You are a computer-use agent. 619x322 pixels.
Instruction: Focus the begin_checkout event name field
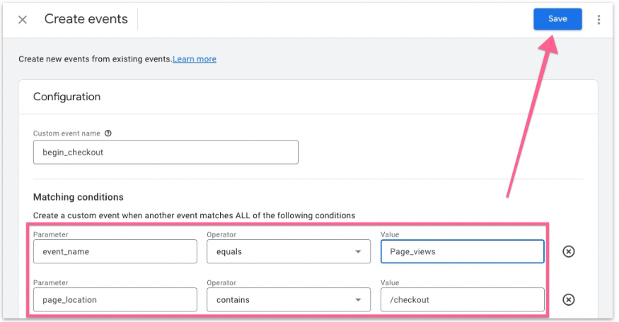[x=166, y=152]
